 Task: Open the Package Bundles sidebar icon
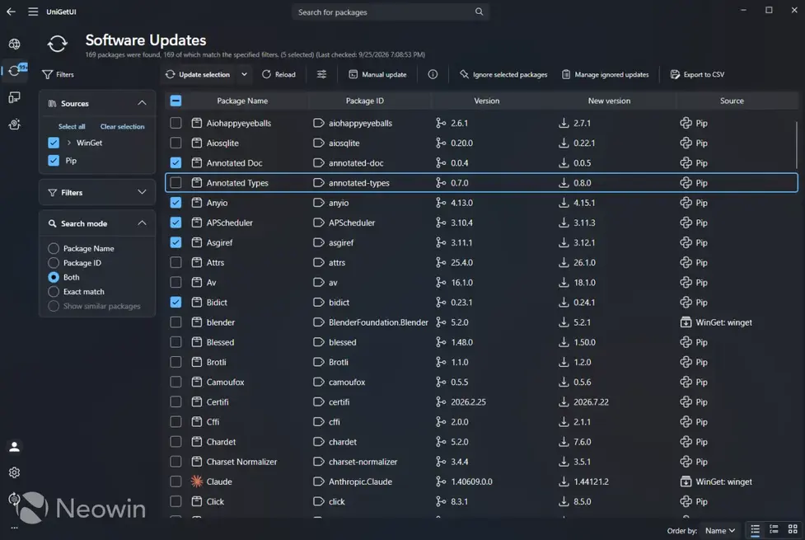(14, 124)
